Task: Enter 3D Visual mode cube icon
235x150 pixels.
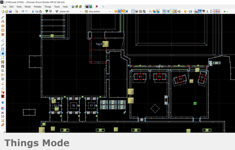Action: click(x=3, y=103)
